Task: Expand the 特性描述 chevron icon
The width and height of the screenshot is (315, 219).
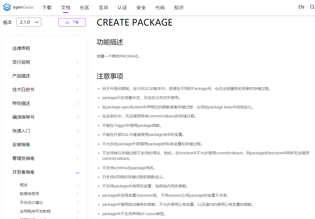Action: point(78,103)
